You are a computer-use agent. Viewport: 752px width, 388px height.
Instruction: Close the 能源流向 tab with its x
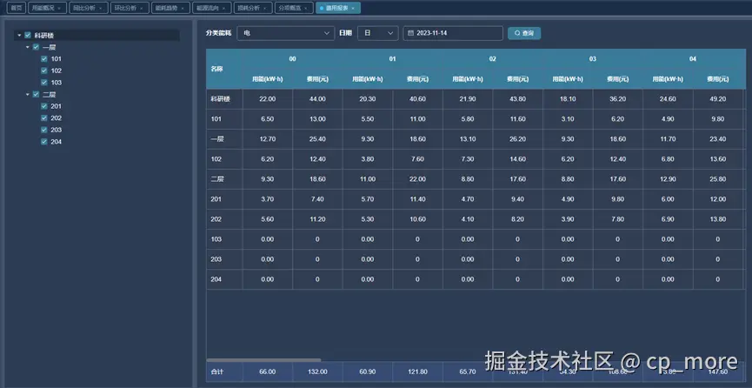[223, 8]
